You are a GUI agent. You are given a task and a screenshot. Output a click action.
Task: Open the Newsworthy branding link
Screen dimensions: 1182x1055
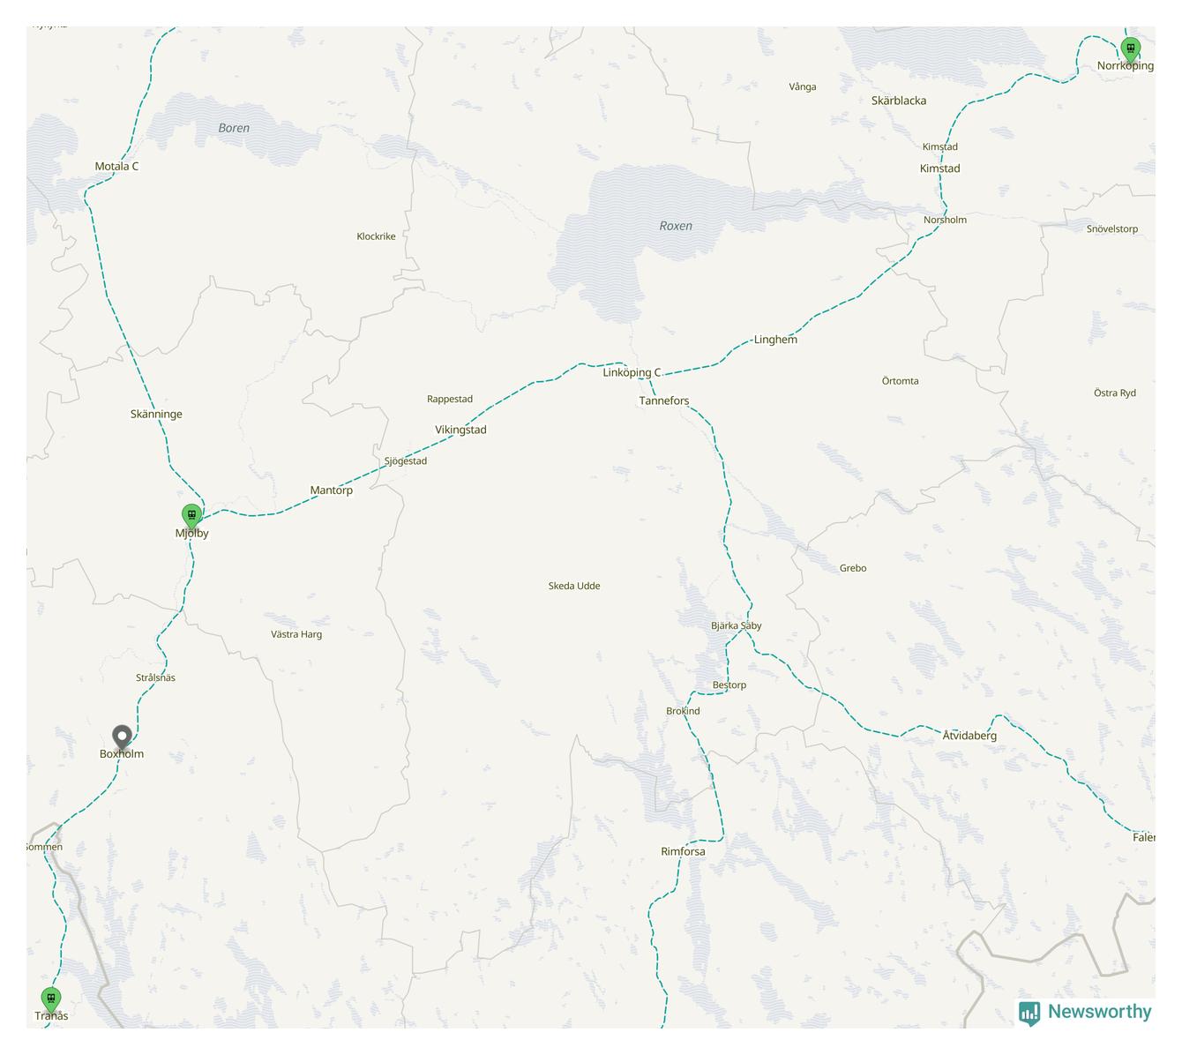click(x=1085, y=1013)
